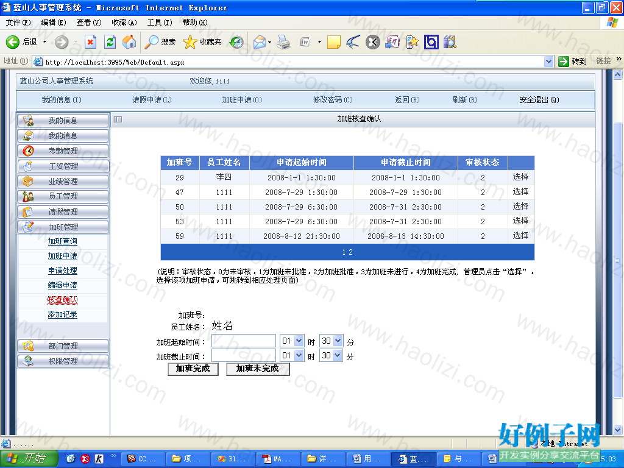Click 请假申请(L) in top navigation

tap(152, 100)
